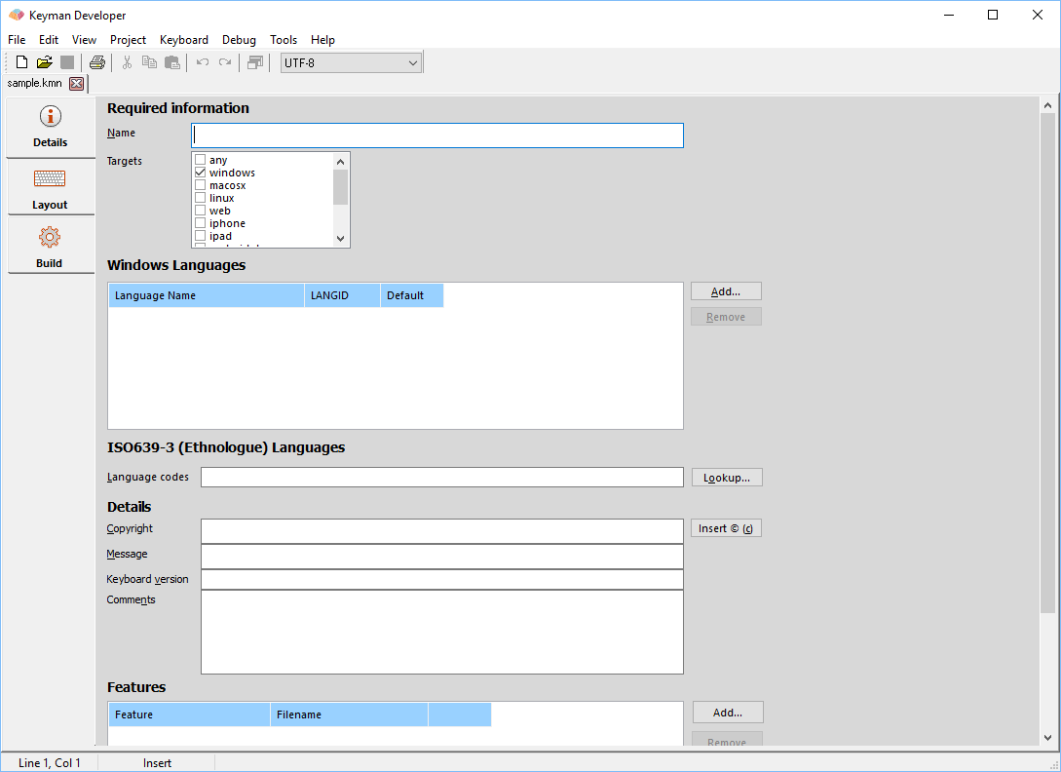Focus the Name input field
The width and height of the screenshot is (1061, 772).
(x=437, y=135)
